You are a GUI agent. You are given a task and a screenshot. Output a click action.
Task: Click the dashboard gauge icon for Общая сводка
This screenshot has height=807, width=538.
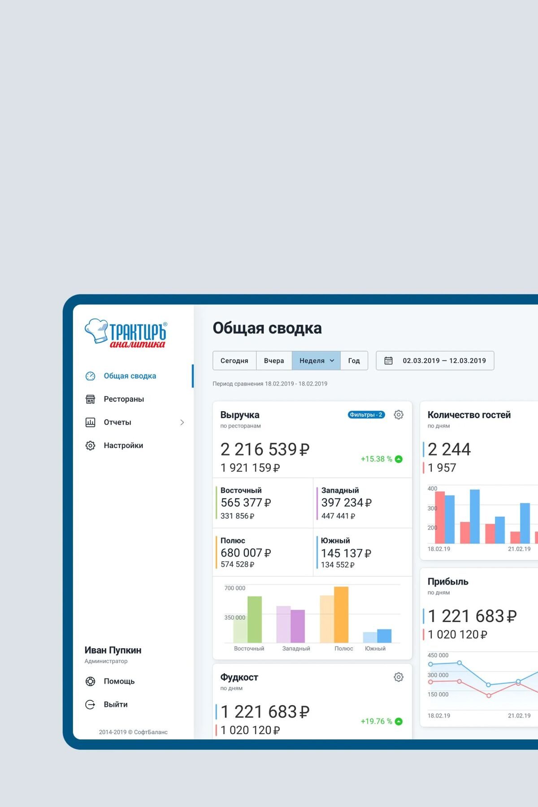90,376
